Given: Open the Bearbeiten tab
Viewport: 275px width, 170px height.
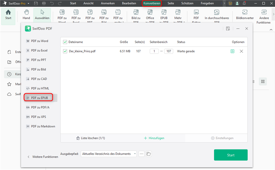Looking at the screenshot, I should pyautogui.click(x=129, y=3).
